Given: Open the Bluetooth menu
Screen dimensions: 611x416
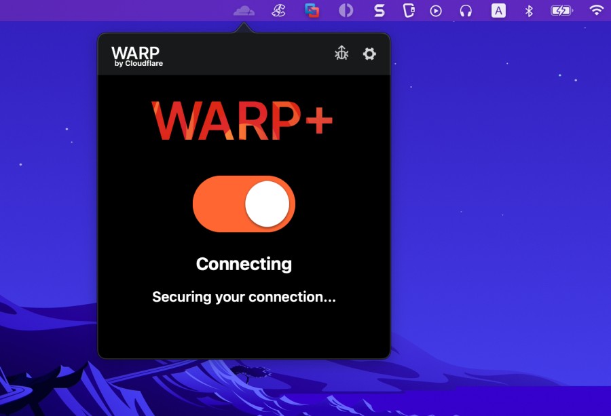Looking at the screenshot, I should coord(529,11).
